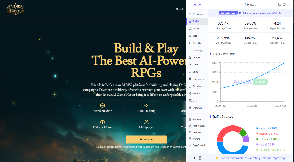The width and height of the screenshot is (294, 162).
Task: Click the crop screenshot icon in panel header
Action: click(279, 5)
